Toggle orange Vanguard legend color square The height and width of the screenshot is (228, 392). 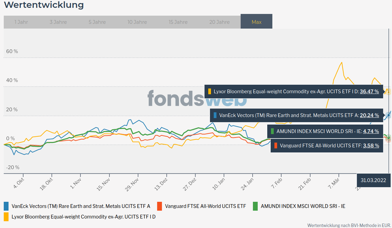point(159,206)
